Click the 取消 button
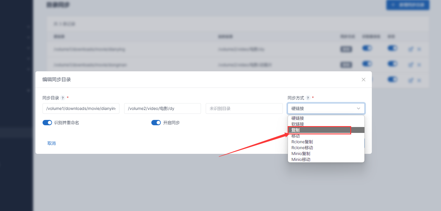The image size is (441, 211). coord(51,143)
